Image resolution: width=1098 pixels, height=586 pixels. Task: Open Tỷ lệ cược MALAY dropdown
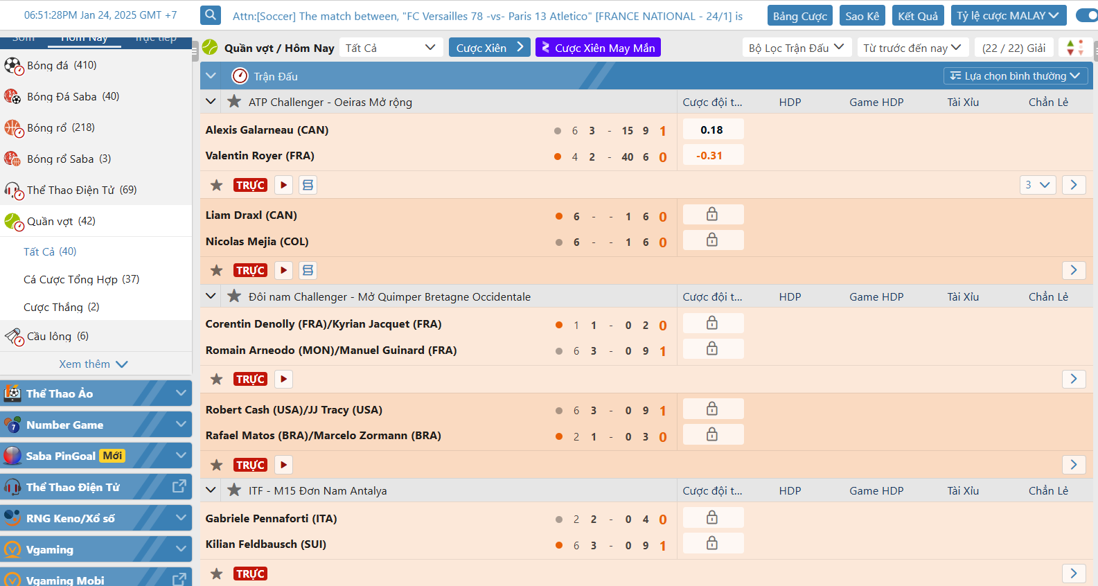point(1008,15)
